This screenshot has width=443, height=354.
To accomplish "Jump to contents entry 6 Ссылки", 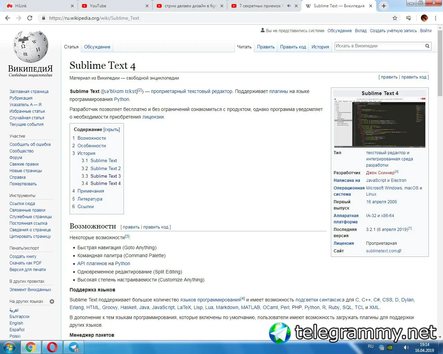I will point(85,206).
